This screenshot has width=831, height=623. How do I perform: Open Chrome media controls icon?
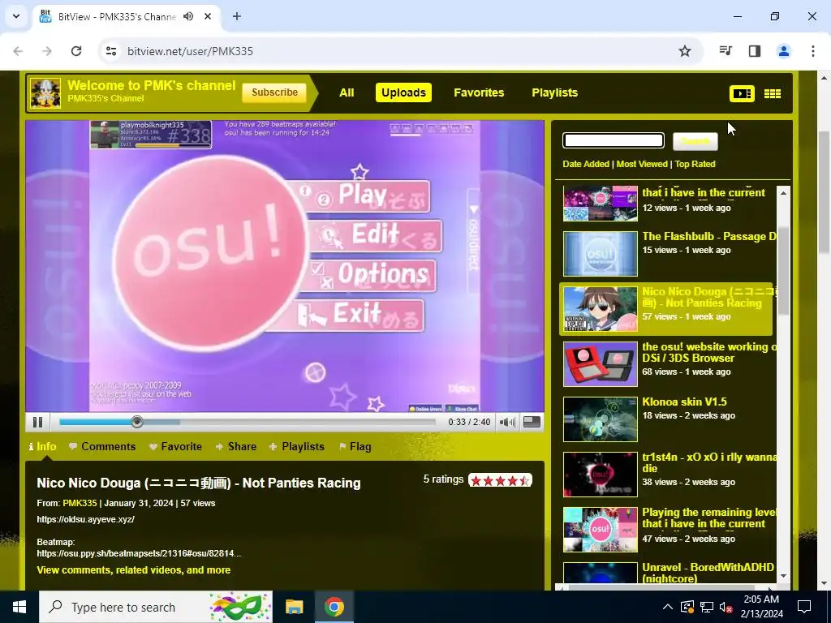pos(726,51)
